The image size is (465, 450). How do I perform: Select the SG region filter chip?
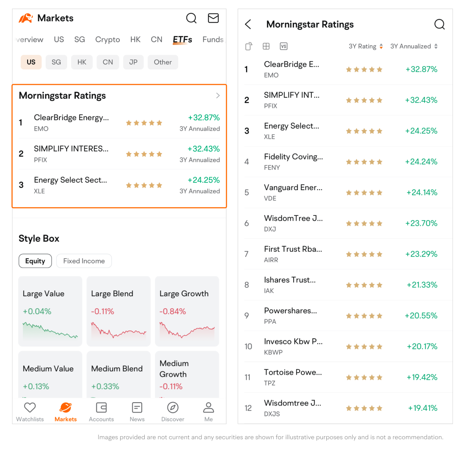pyautogui.click(x=56, y=62)
